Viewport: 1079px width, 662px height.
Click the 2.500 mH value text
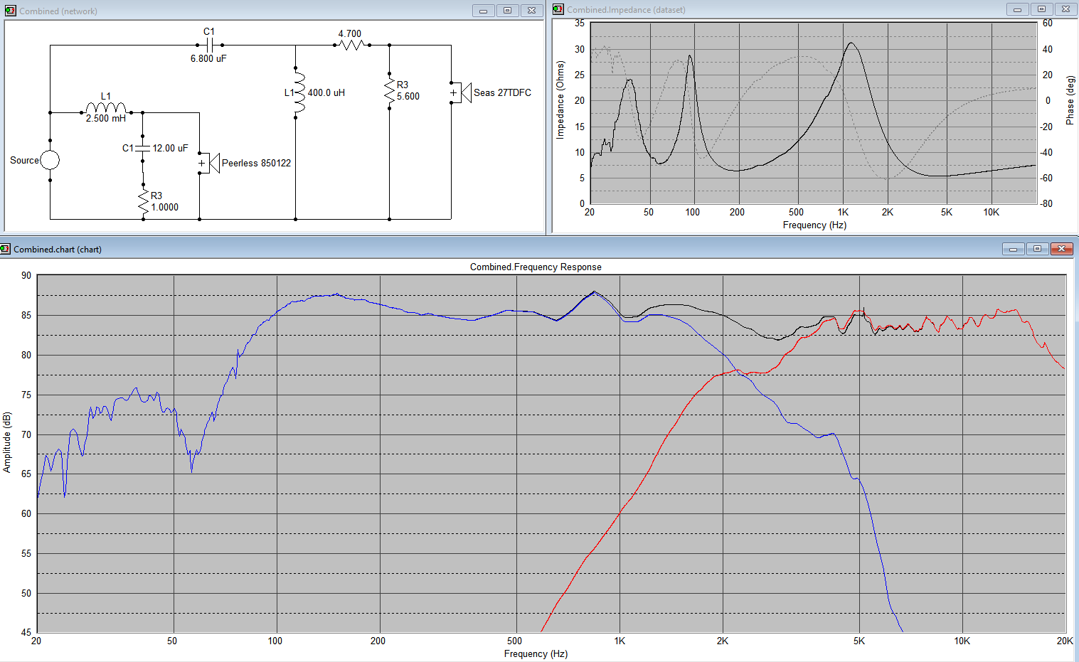[106, 118]
